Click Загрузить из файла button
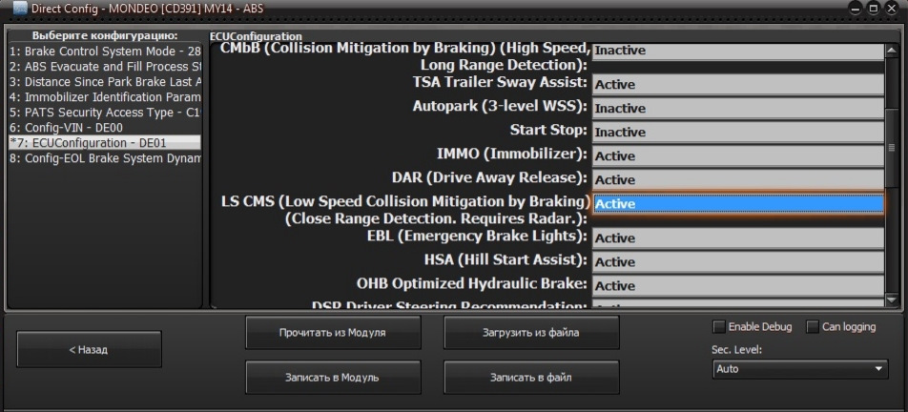This screenshot has width=908, height=412. point(531,333)
